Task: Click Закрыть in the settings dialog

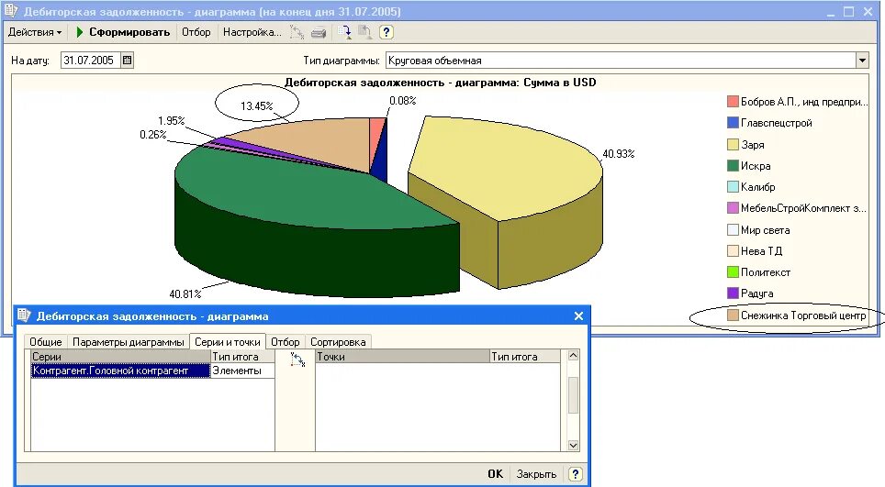Action: point(536,474)
